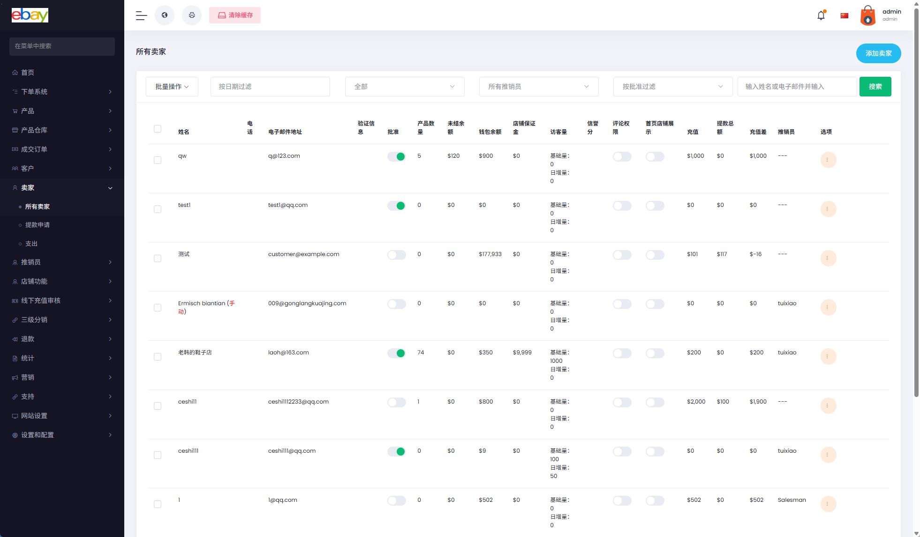Open the 按批准过滤 approval filter dropdown
920x537 pixels.
coord(672,87)
